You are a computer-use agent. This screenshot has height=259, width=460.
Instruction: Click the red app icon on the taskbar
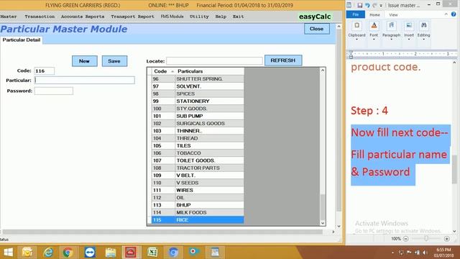pos(131,252)
